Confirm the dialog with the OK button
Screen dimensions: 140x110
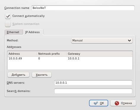click(98, 103)
